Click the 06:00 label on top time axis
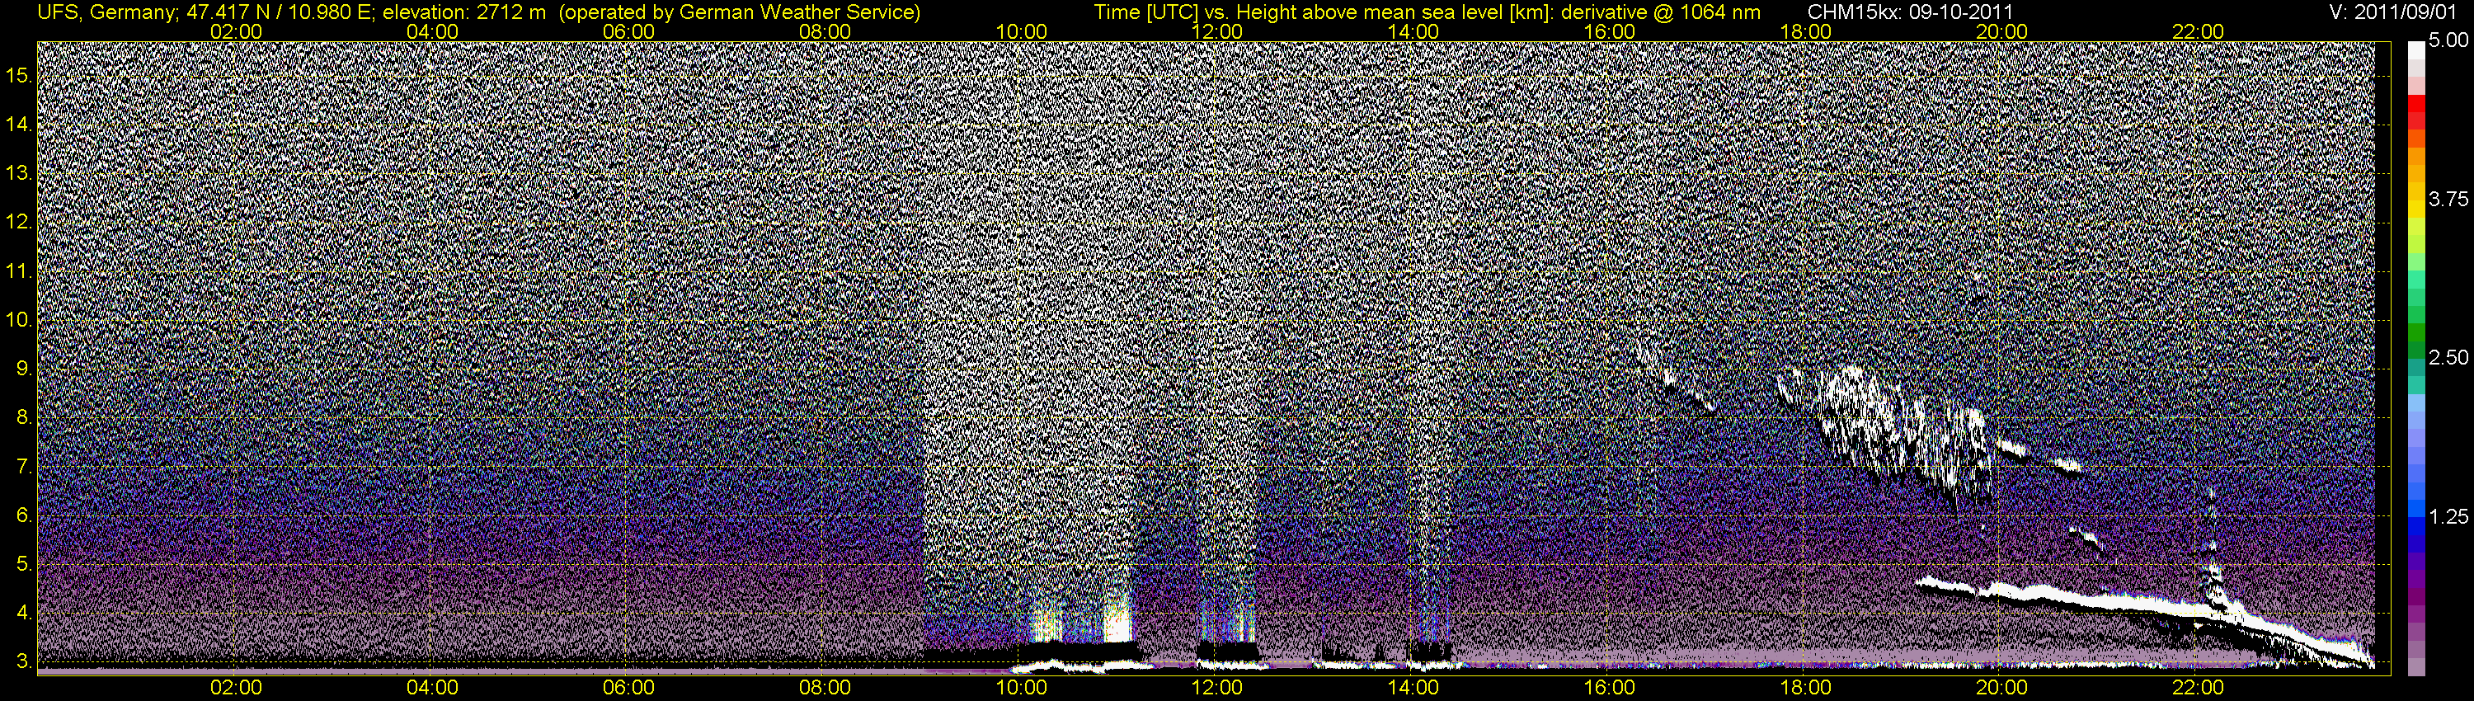The width and height of the screenshot is (2474, 701). (629, 31)
